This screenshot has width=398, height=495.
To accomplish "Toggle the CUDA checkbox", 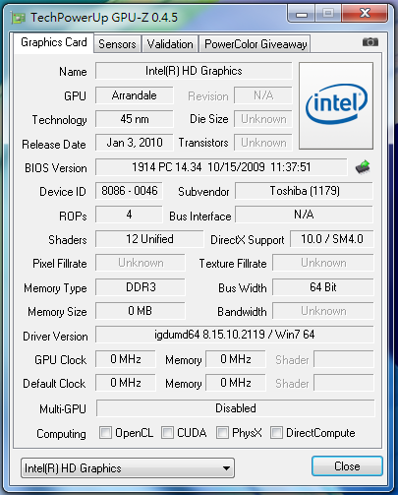I will (x=167, y=433).
